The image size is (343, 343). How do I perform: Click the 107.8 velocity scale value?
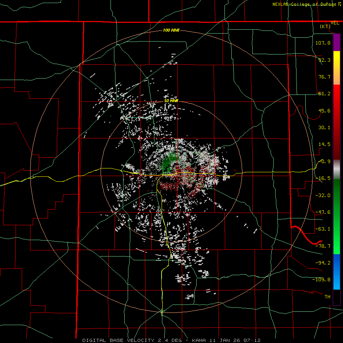tap(323, 43)
